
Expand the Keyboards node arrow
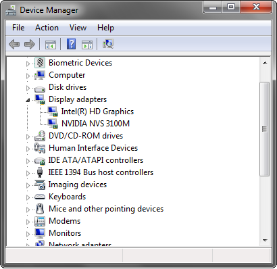click(x=28, y=197)
